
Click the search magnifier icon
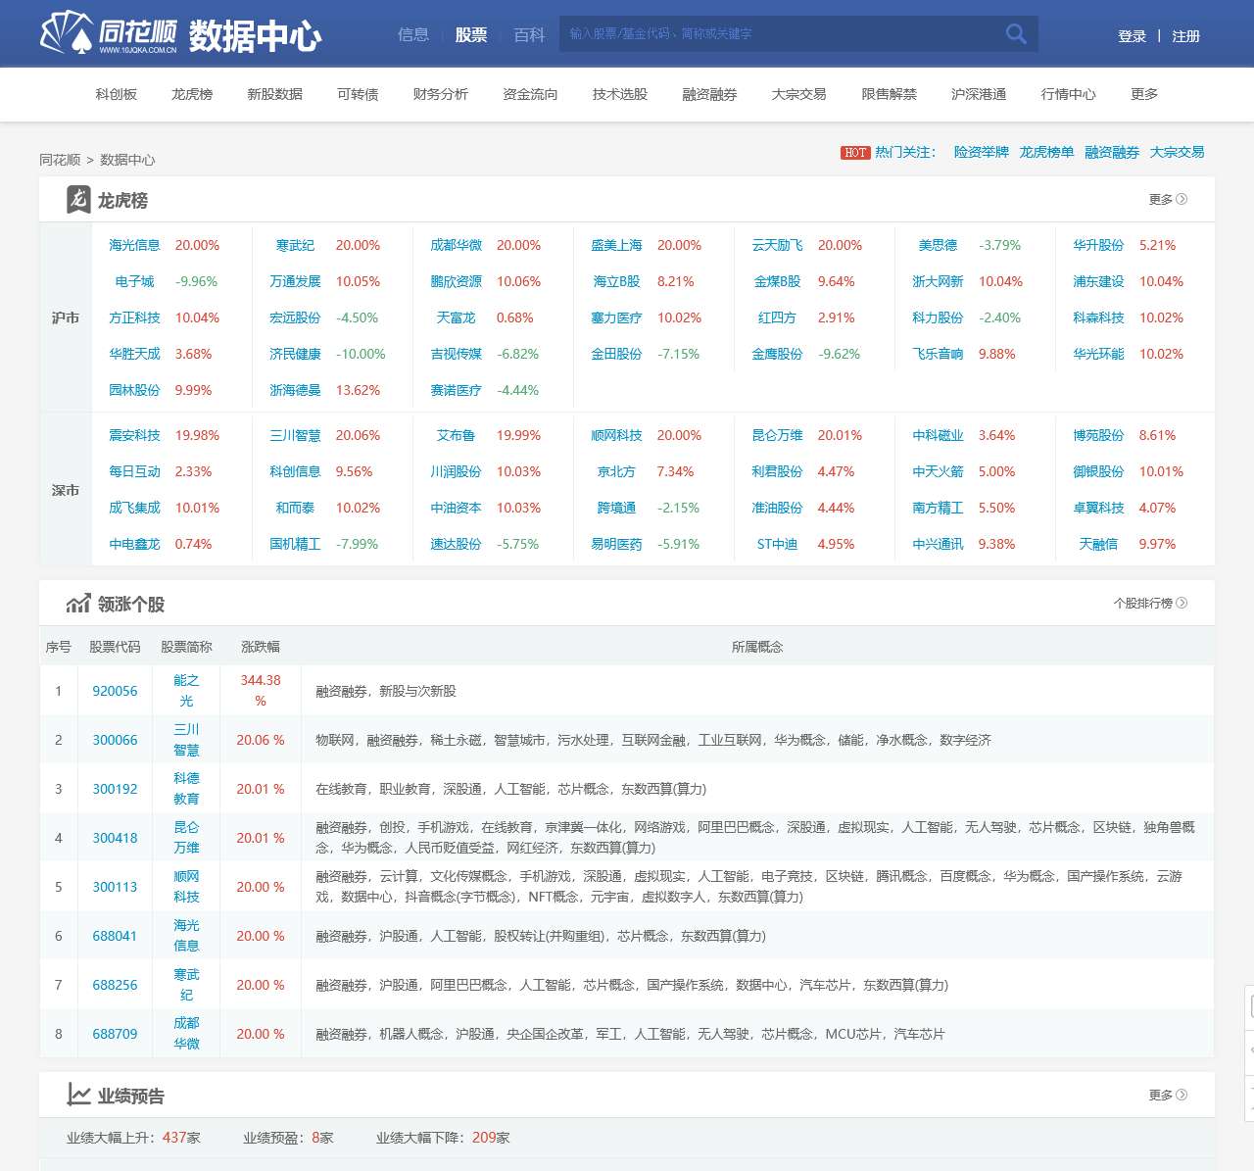[x=1015, y=33]
